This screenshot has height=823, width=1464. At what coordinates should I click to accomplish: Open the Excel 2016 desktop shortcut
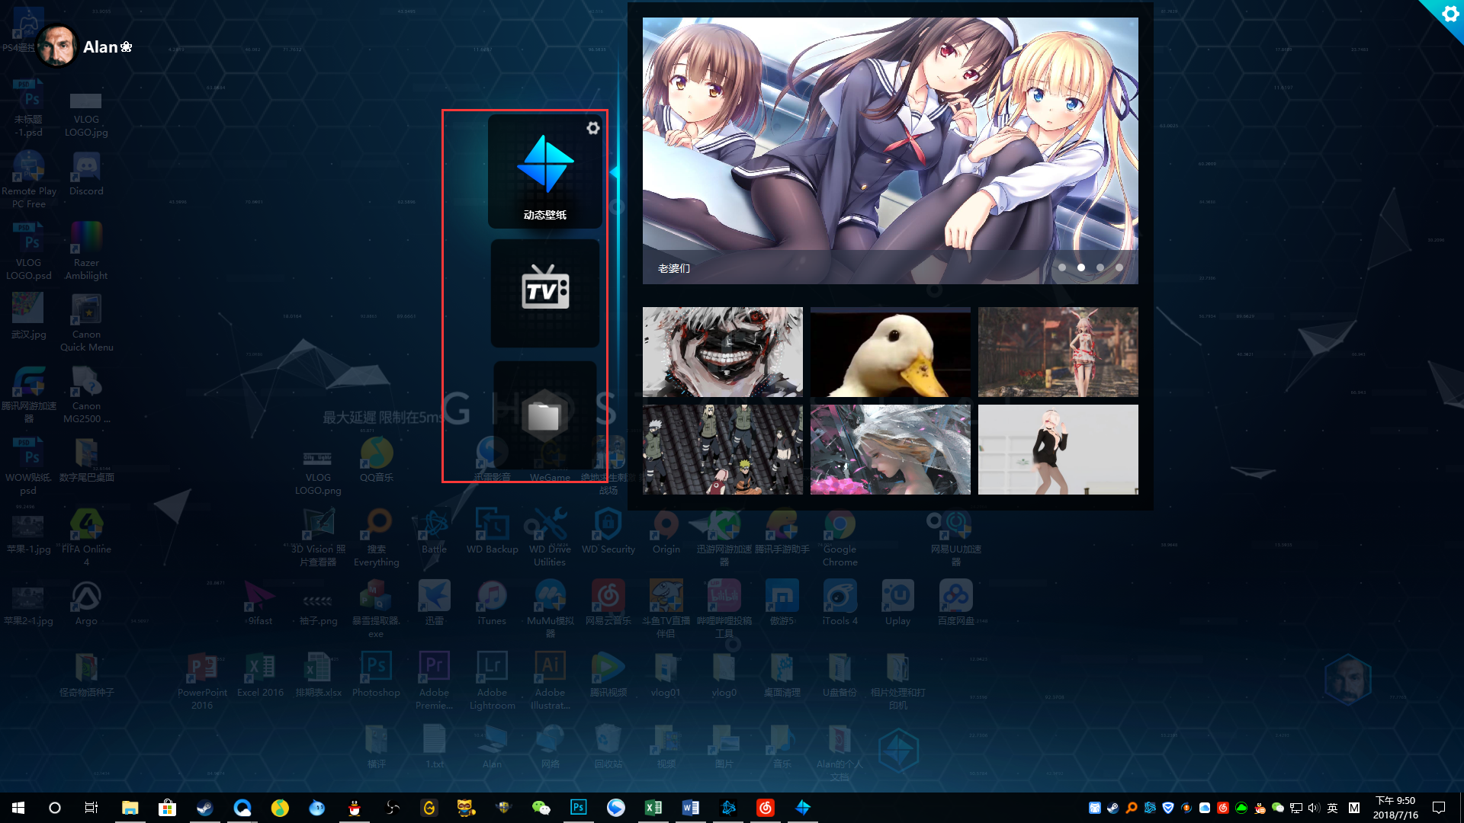[260, 674]
